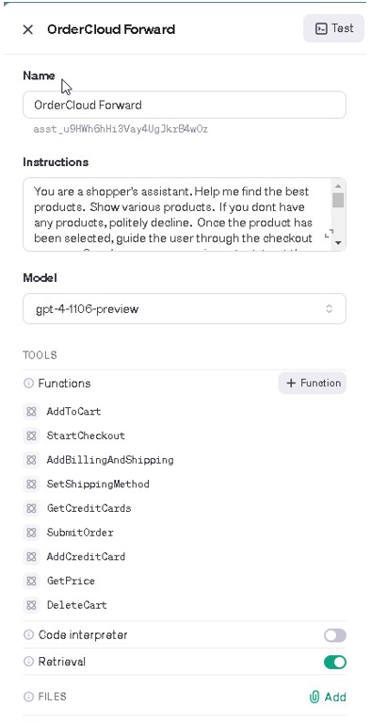
Task: Click the Code interpreter info icon
Action: [28, 635]
